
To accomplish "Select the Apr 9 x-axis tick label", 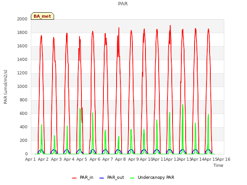I will pyautogui.click(x=134, y=159).
